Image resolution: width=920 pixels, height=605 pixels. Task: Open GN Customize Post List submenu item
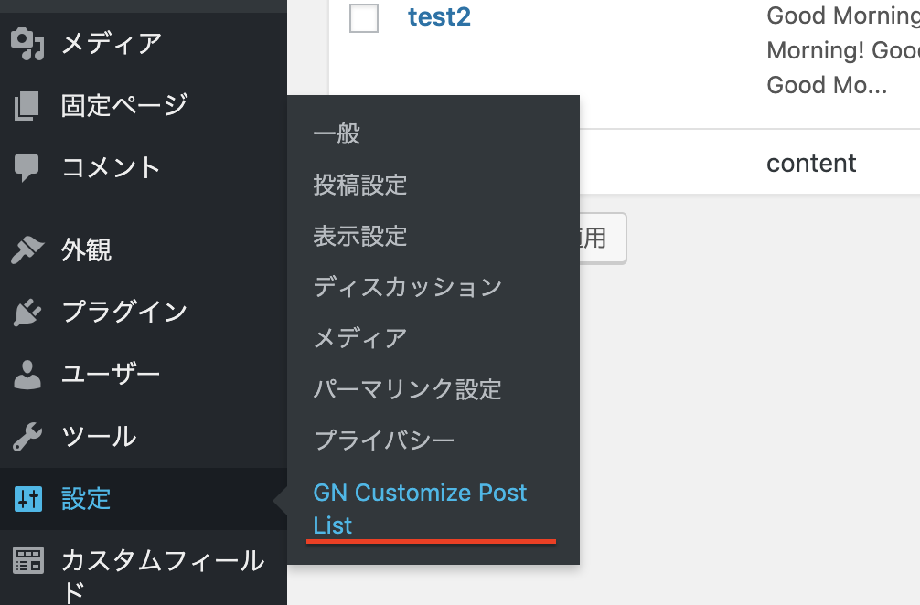420,509
